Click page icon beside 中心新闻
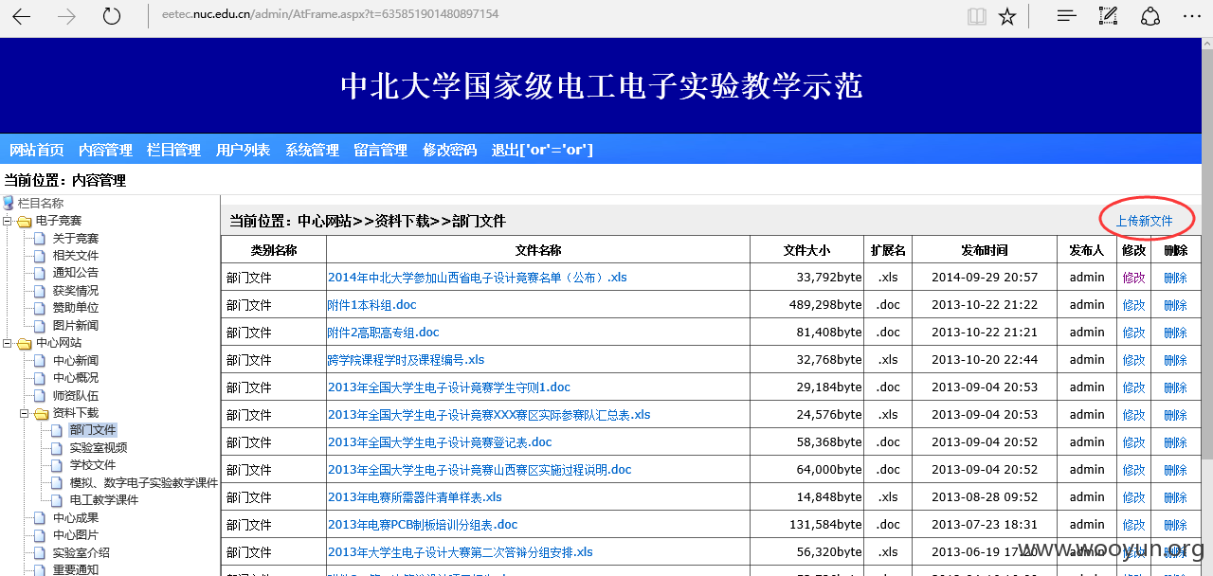Image resolution: width=1213 pixels, height=576 pixels. (x=40, y=361)
